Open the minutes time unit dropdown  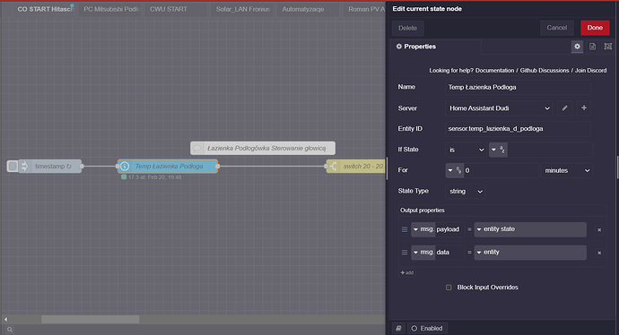566,170
